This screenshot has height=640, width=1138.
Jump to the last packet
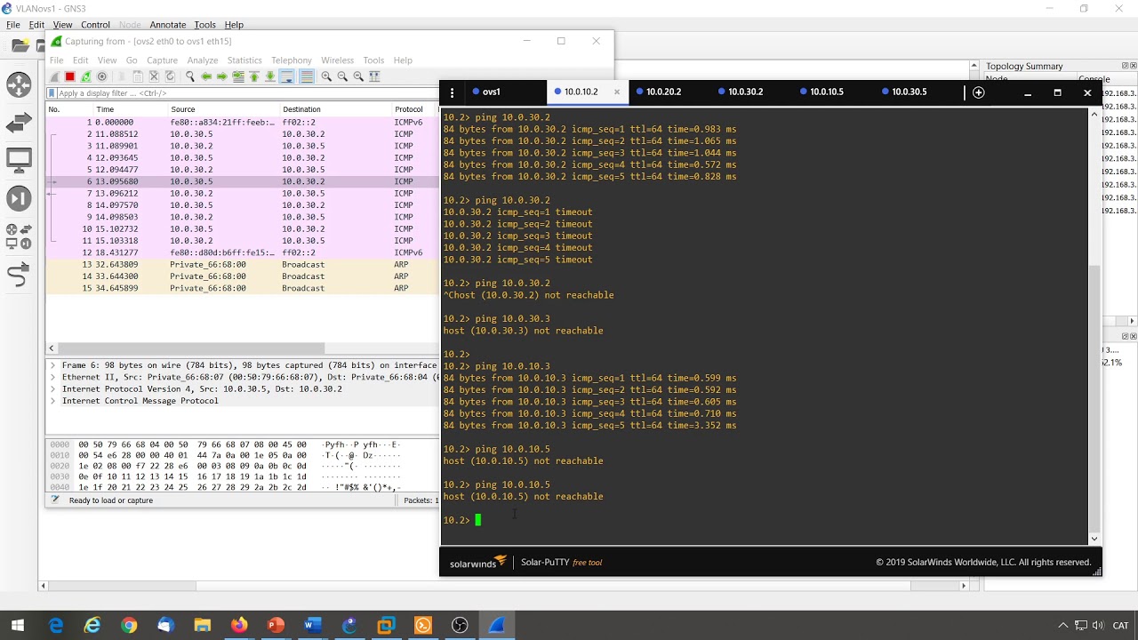click(x=270, y=76)
